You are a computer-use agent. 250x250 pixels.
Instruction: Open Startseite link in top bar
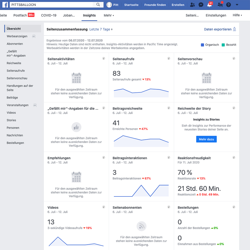tap(131, 5)
